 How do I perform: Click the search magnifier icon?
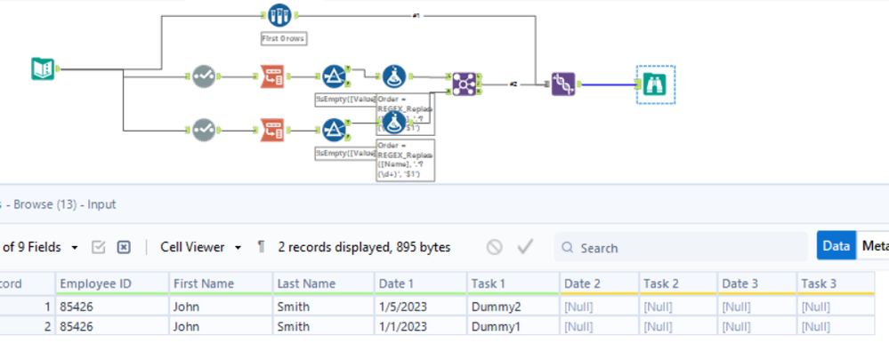(x=566, y=247)
